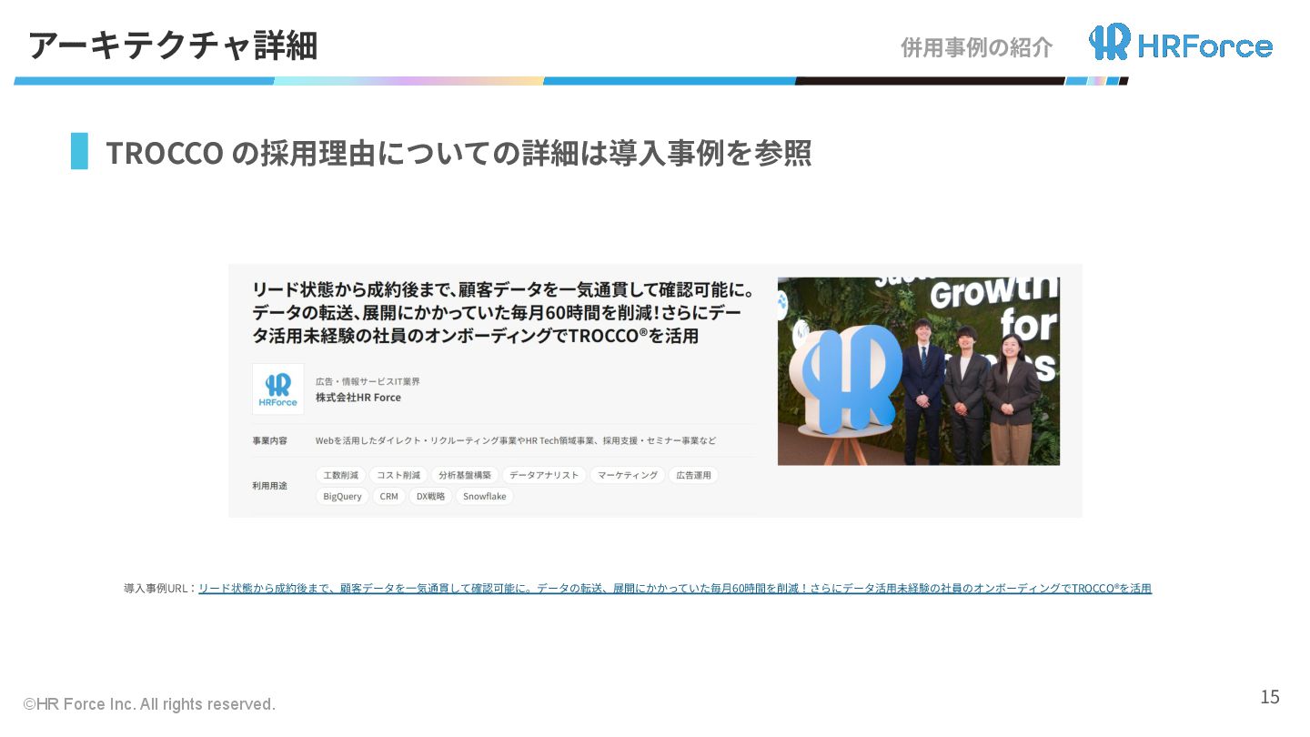Select the 広告運用 tag
This screenshot has height=737, width=1310.
click(x=693, y=475)
